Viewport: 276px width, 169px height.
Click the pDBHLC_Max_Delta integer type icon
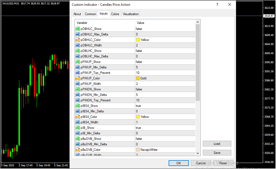[77, 34]
